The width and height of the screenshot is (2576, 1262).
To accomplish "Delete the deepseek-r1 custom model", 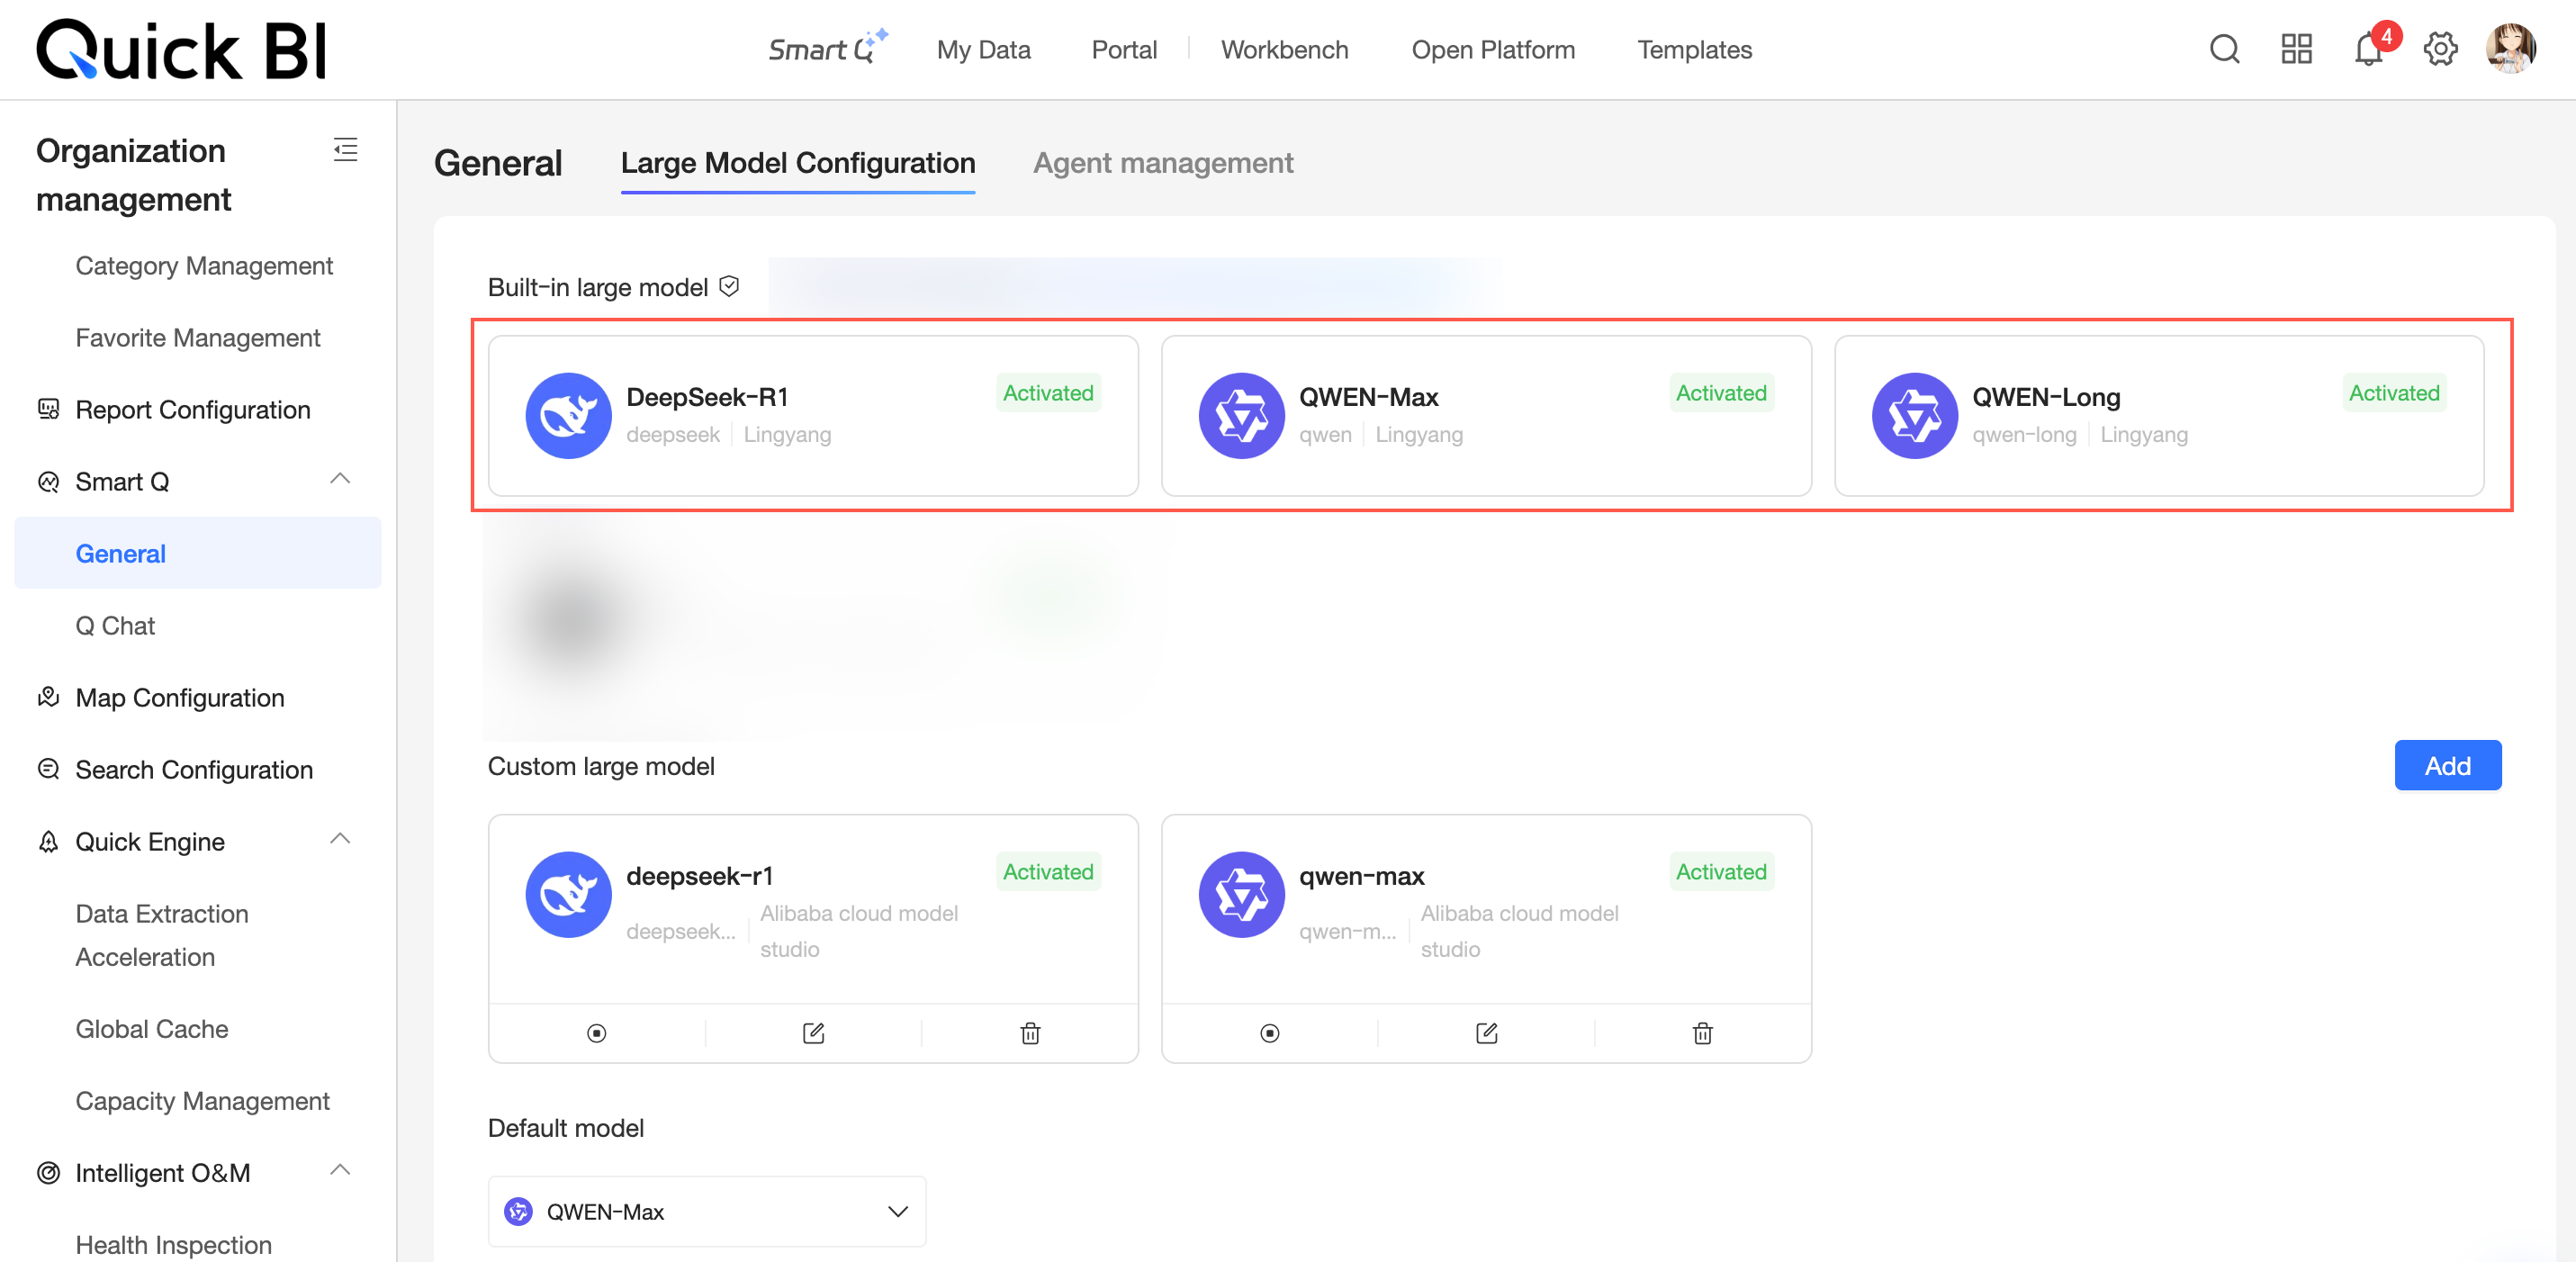I will pyautogui.click(x=1030, y=1033).
